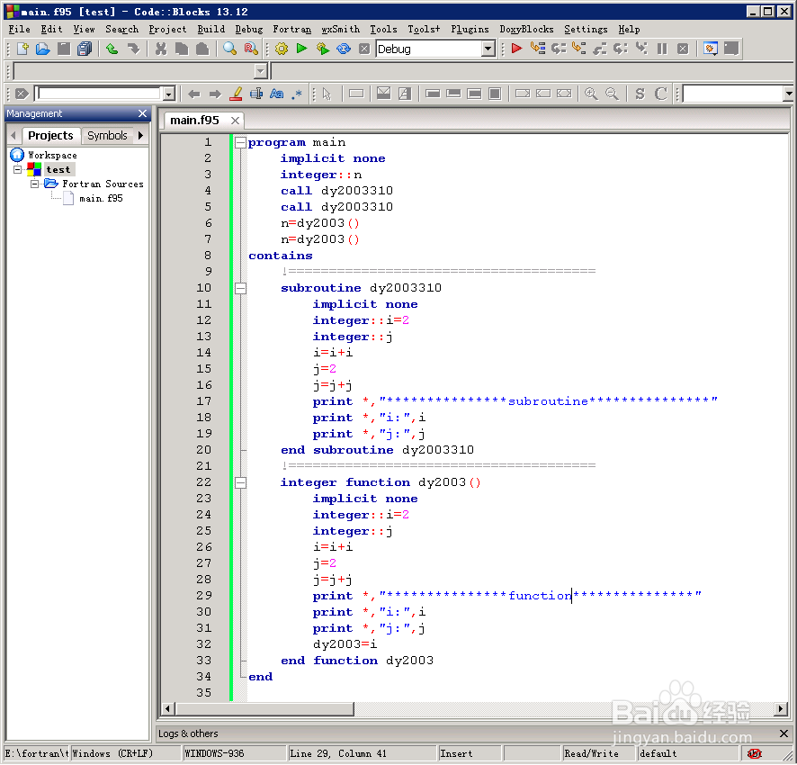797x765 pixels.
Task: Select main.f95 in project tree
Action: pyautogui.click(x=101, y=198)
